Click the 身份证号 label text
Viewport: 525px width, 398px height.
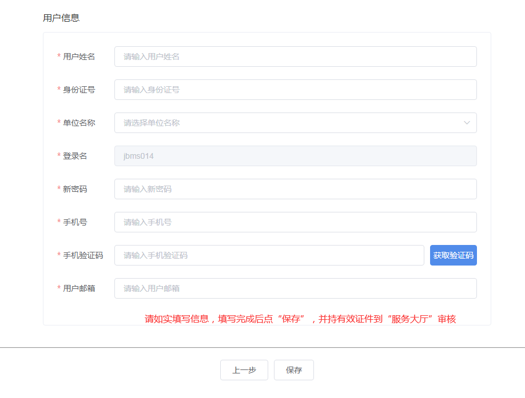pos(78,90)
